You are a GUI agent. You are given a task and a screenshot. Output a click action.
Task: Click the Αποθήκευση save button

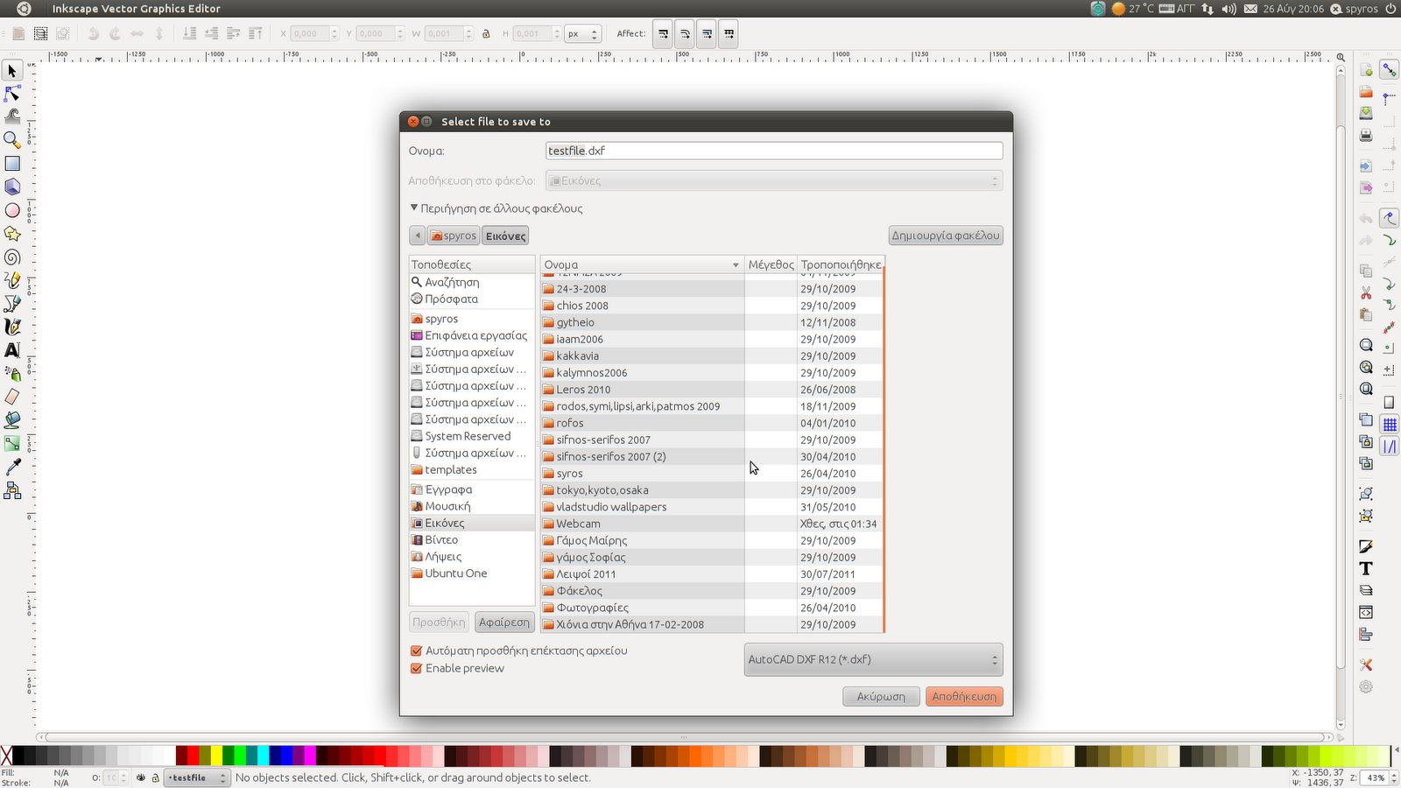964,697
